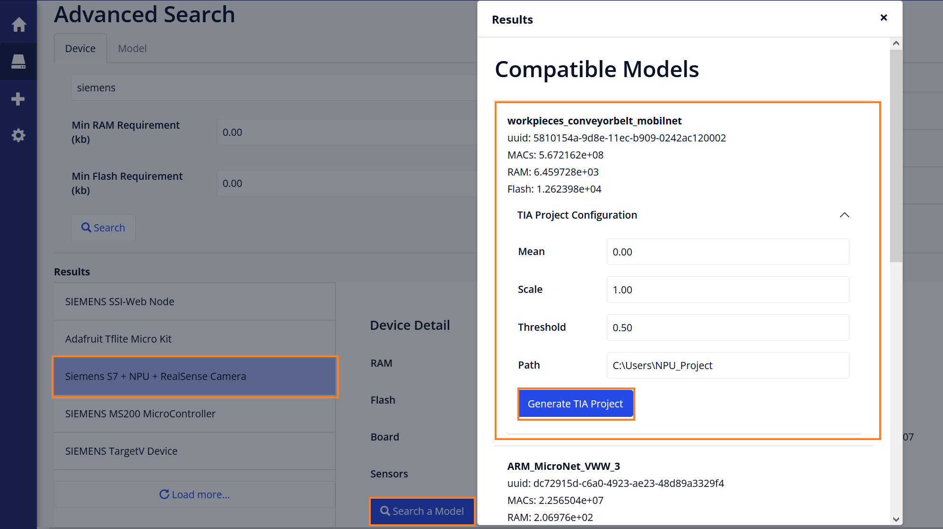Select Adafruit Tflite Micro Kit result
The height and width of the screenshot is (529, 943).
195,339
